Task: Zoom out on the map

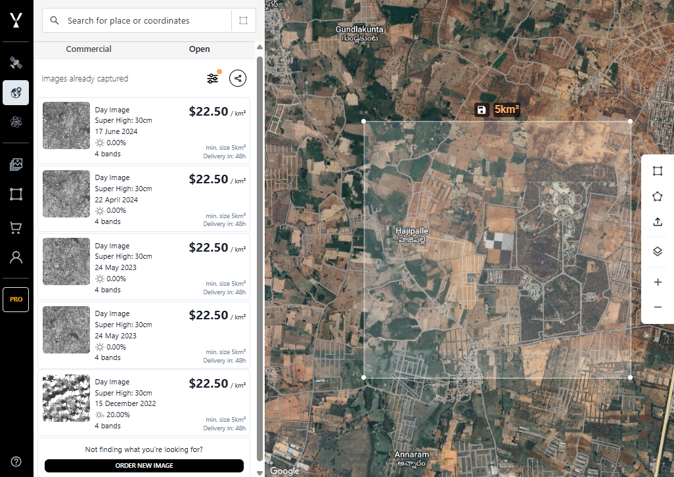Action: tap(658, 307)
